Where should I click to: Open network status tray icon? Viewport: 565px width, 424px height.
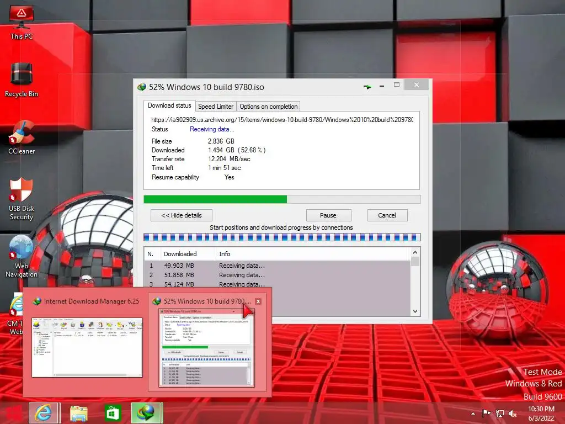pyautogui.click(x=500, y=413)
